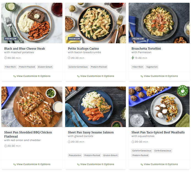Select the Pescatarian tag on Sesame Salmon
This screenshot has width=191, height=172.
(x=75, y=155)
